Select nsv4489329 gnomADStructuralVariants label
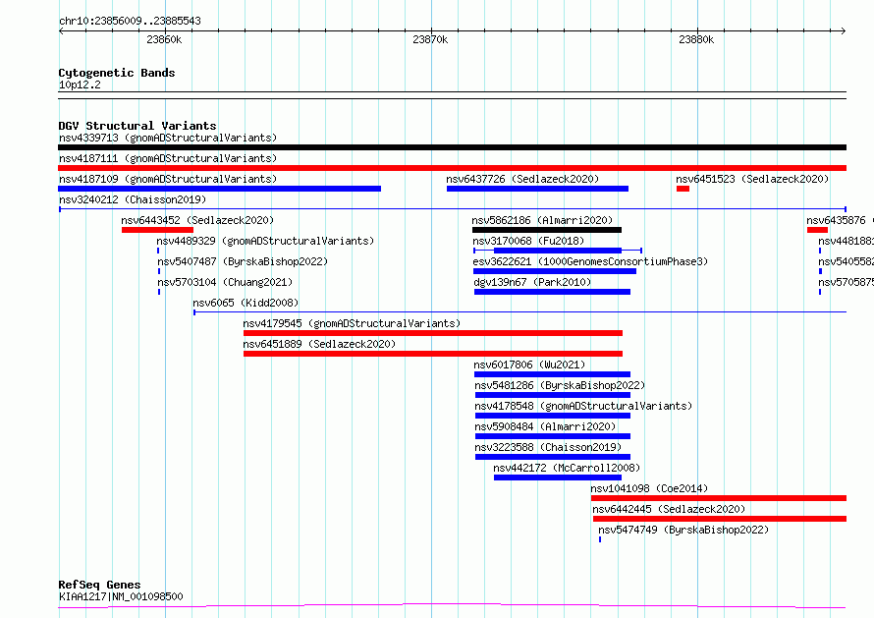 point(265,241)
